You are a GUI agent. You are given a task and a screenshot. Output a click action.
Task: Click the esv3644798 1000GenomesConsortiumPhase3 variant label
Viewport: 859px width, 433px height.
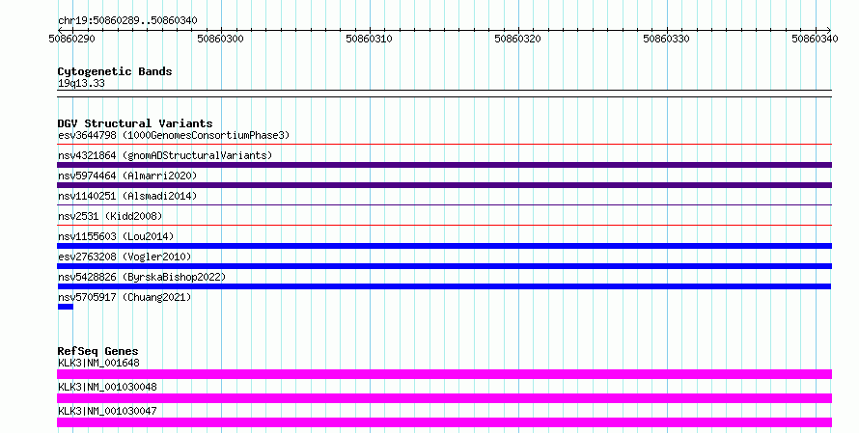pos(174,135)
